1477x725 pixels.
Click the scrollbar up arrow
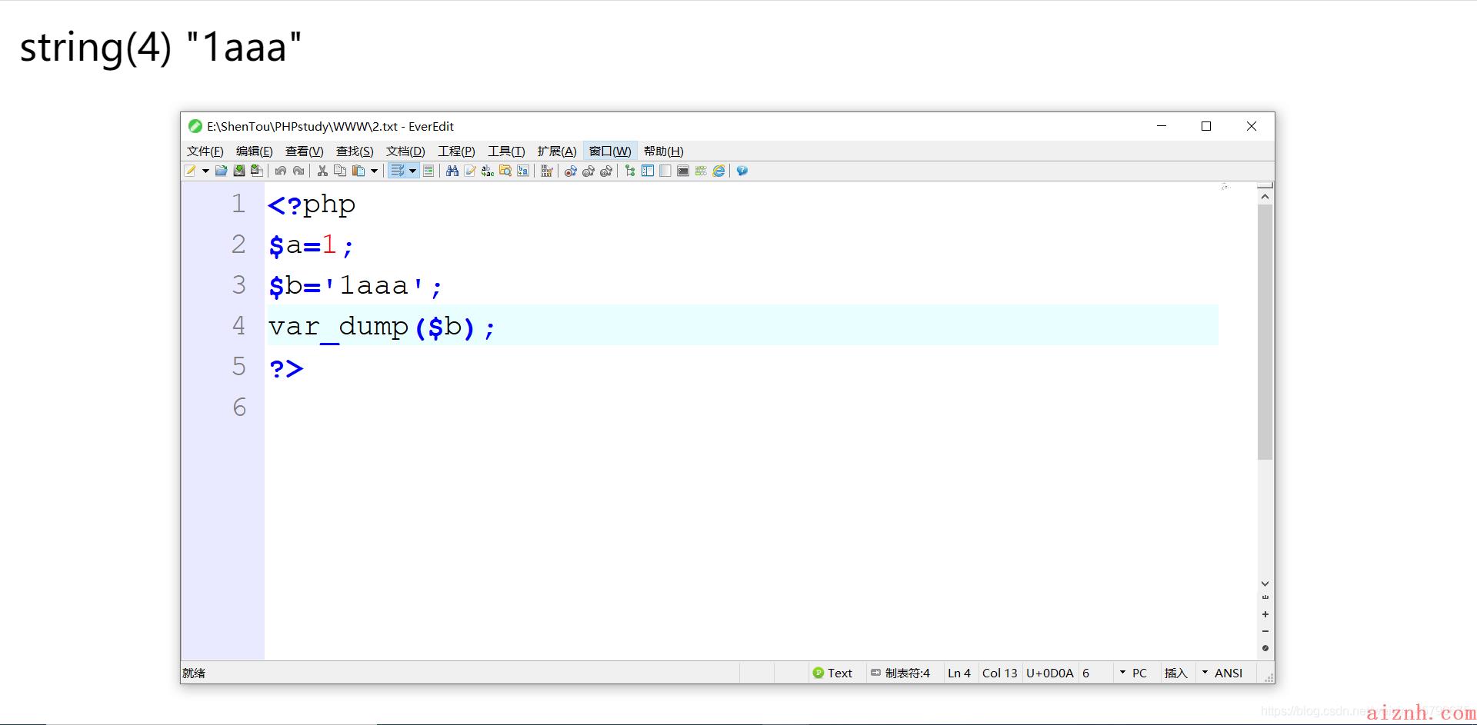[1265, 197]
